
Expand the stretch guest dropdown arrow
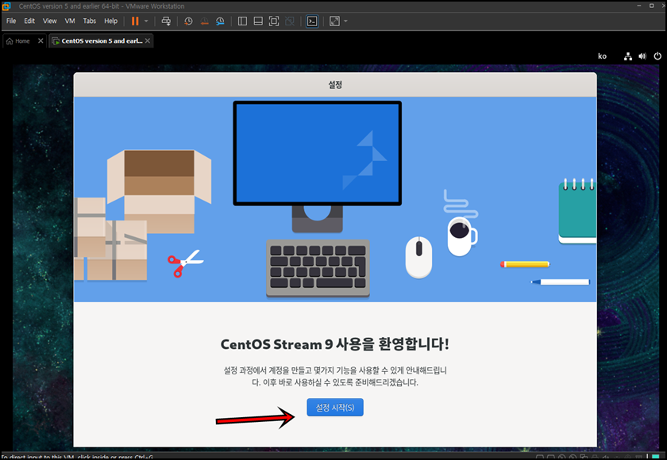pos(345,21)
